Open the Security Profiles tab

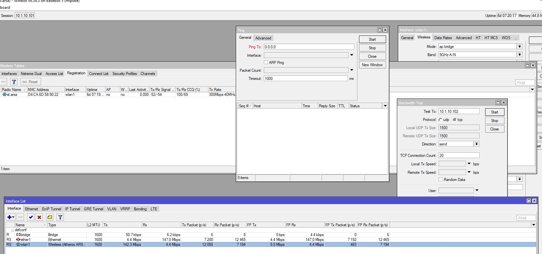pyautogui.click(x=125, y=74)
